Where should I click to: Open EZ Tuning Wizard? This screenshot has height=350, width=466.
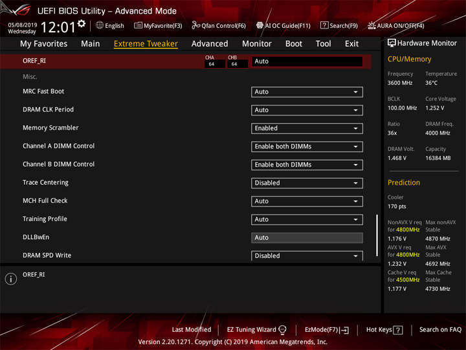pyautogui.click(x=256, y=330)
